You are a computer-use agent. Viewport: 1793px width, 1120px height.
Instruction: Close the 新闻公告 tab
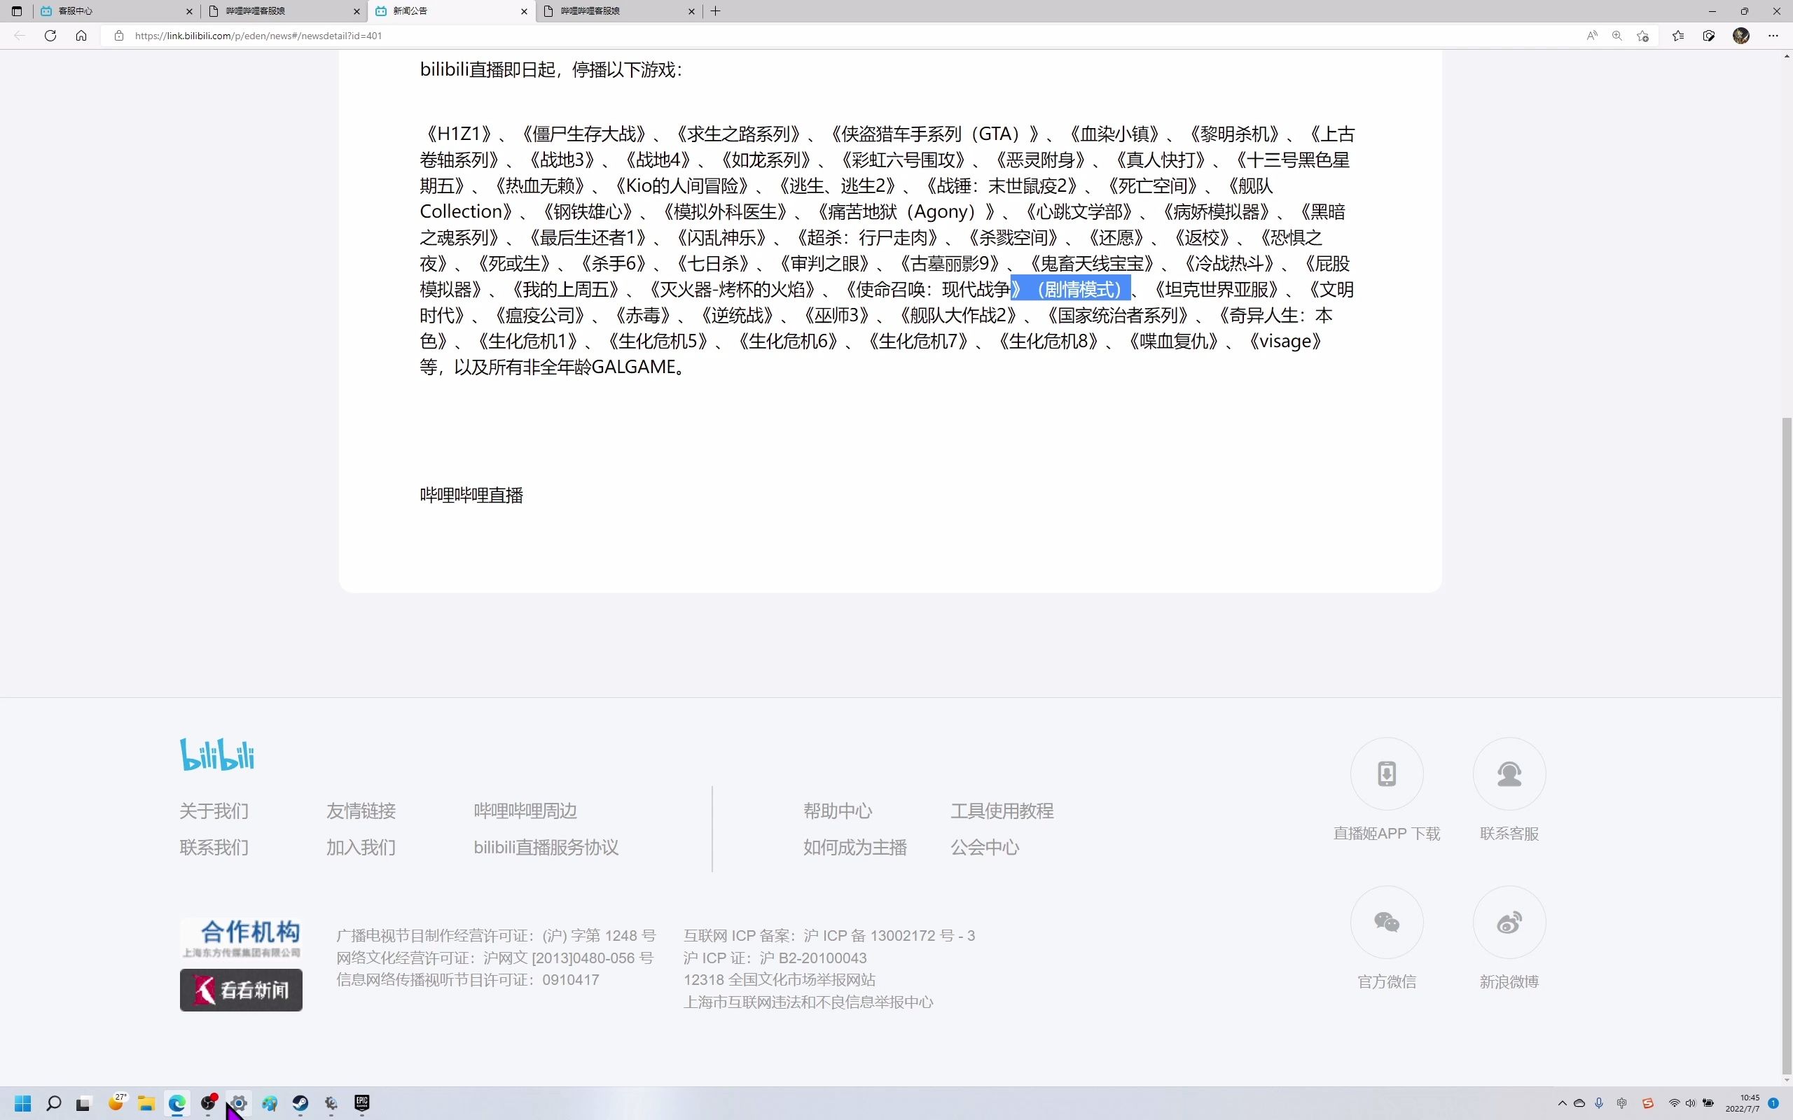(524, 11)
